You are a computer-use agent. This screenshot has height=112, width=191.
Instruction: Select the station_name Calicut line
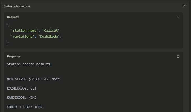point(35,31)
